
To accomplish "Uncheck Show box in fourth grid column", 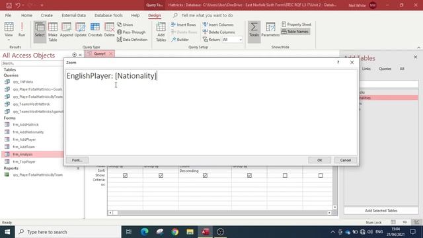I will (x=249, y=176).
